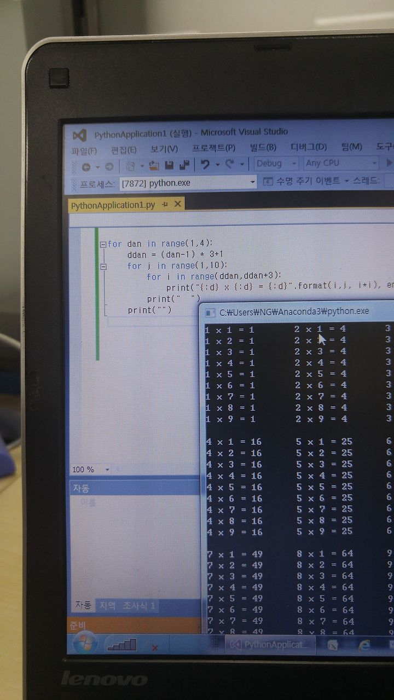This screenshot has height=700, width=394.
Task: Click the '1 x 1 = 1' console output
Action: tap(230, 330)
